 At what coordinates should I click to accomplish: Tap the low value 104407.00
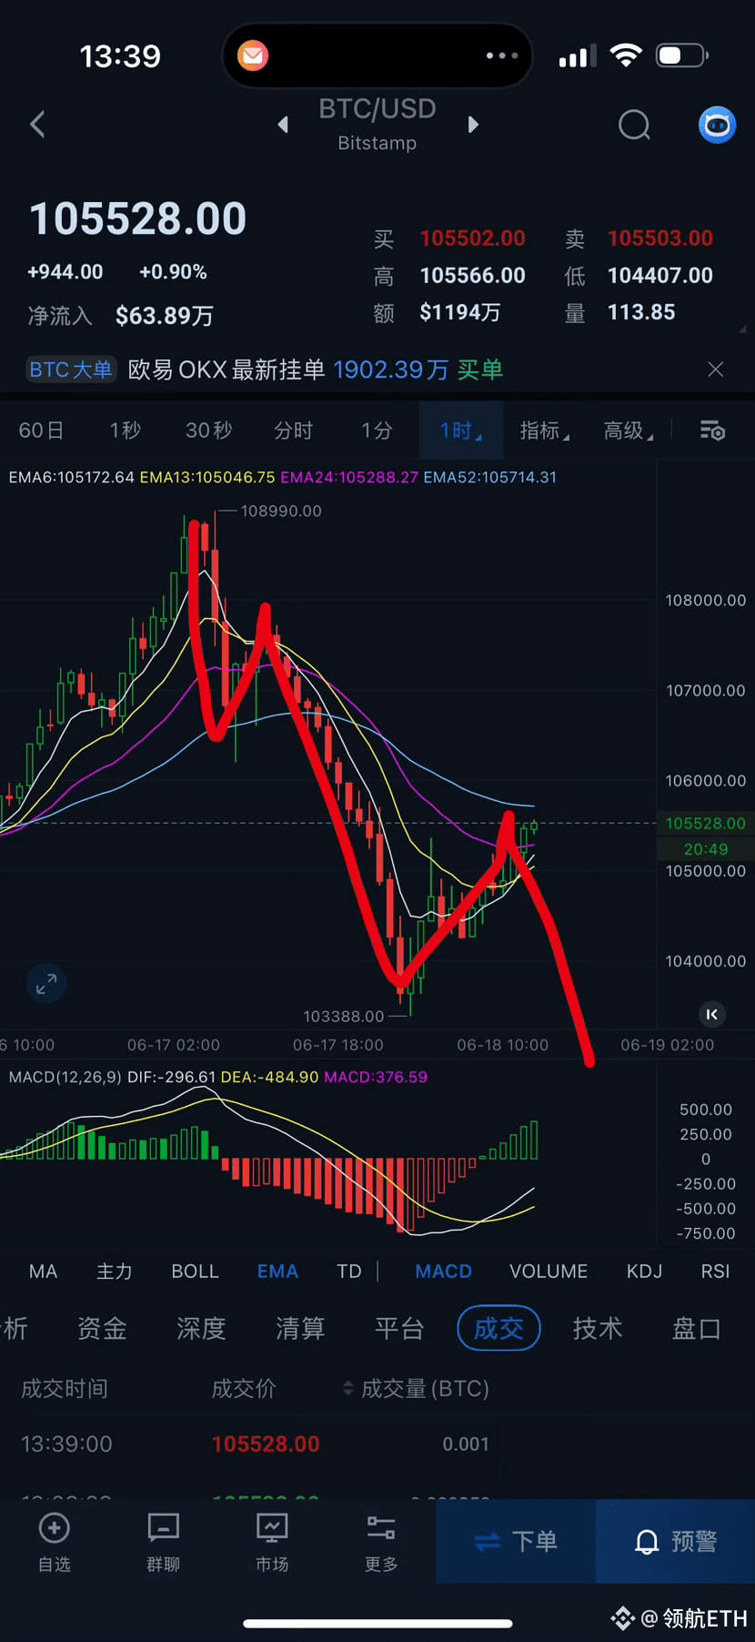tap(660, 276)
